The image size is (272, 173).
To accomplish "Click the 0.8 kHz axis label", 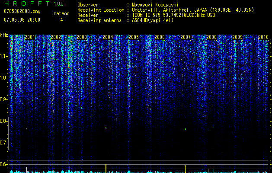I will (x=3, y=121).
